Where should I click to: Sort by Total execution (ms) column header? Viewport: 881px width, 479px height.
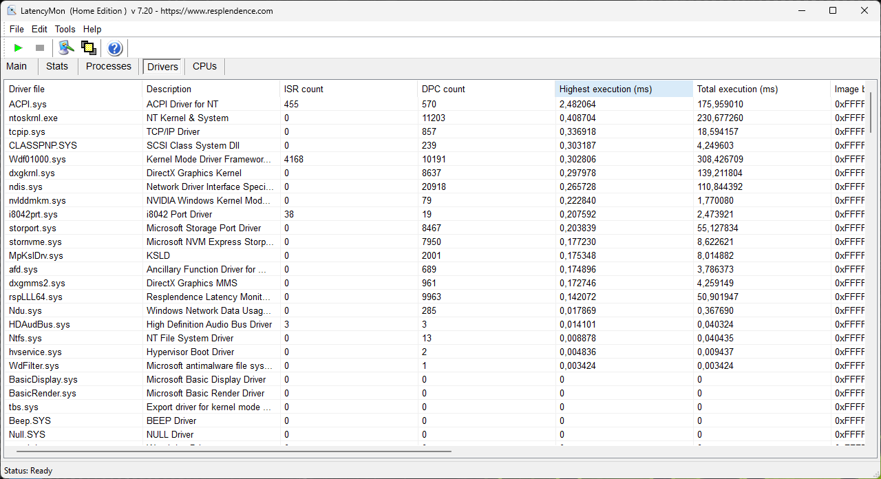pos(762,89)
